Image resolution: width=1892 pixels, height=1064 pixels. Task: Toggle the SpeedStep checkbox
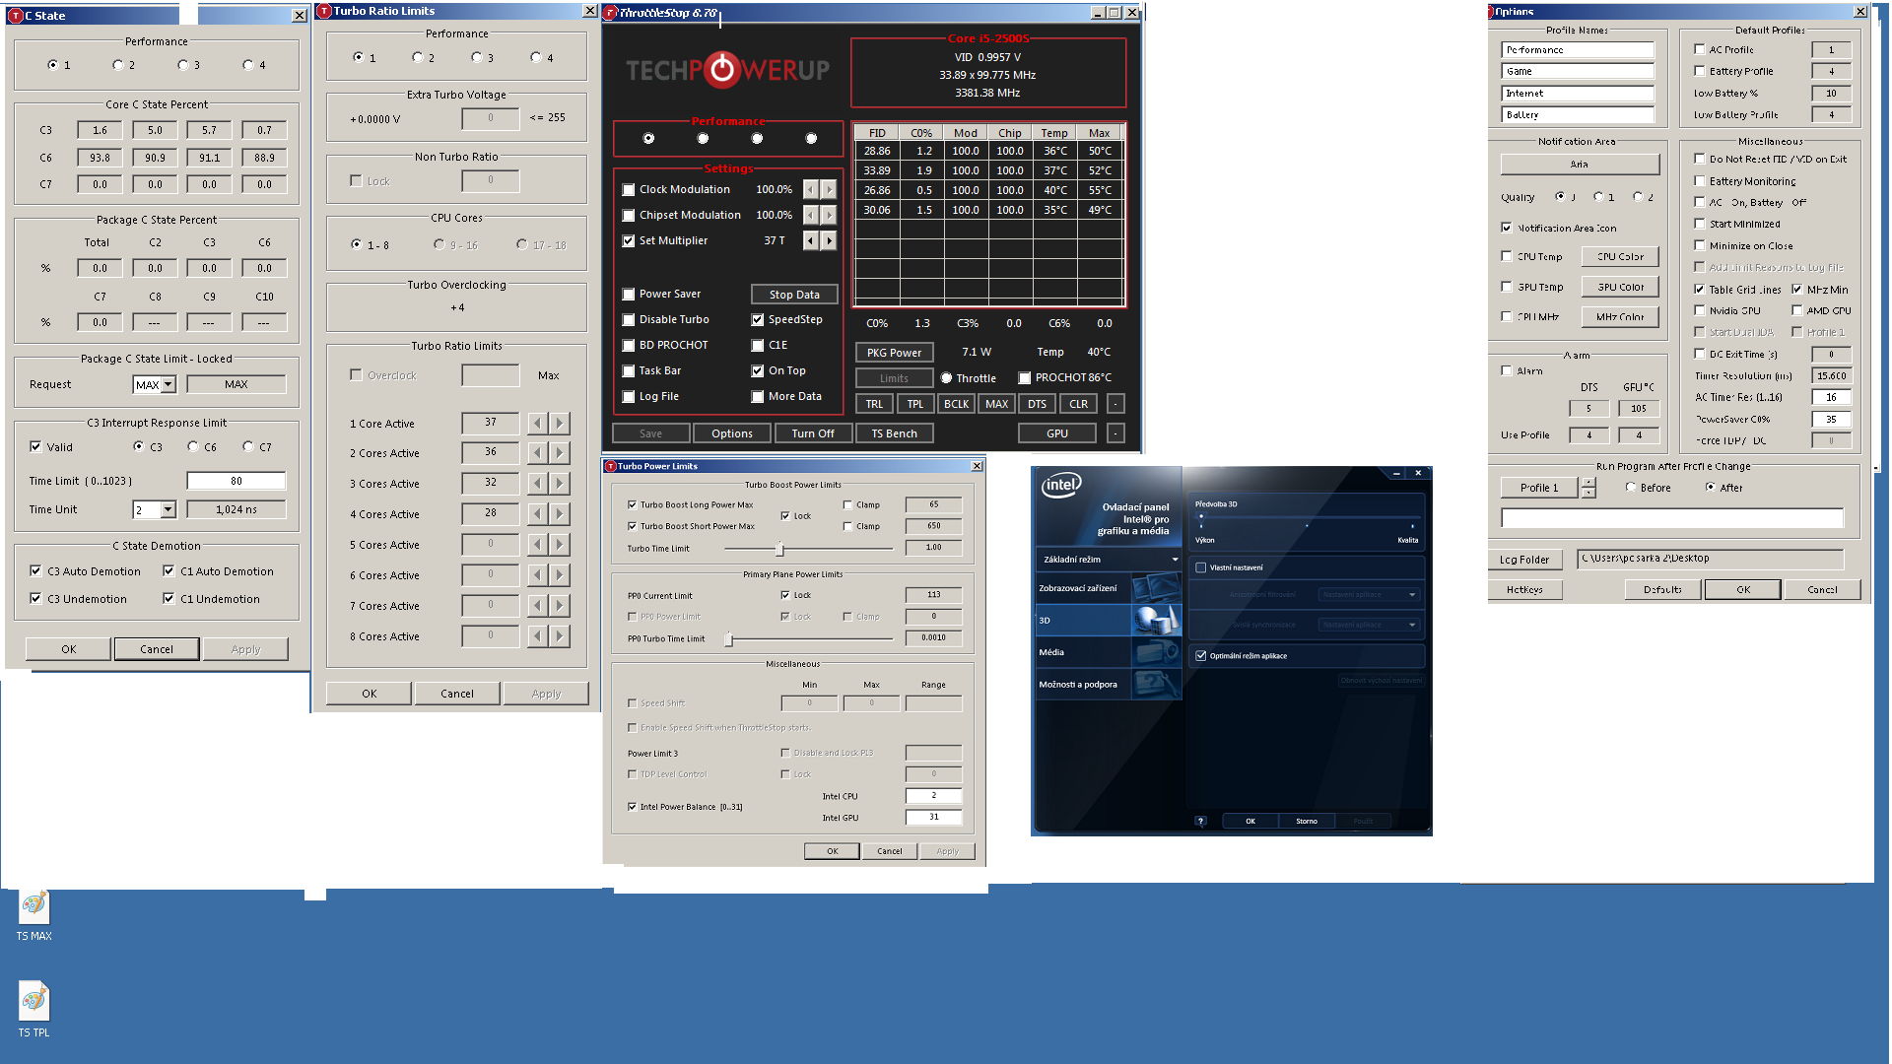pyautogui.click(x=758, y=319)
